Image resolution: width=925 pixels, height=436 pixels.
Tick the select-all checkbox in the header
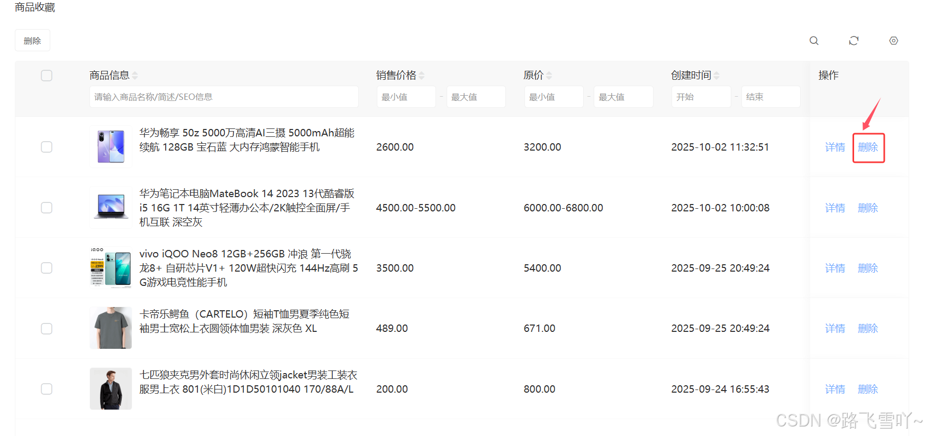click(x=47, y=76)
